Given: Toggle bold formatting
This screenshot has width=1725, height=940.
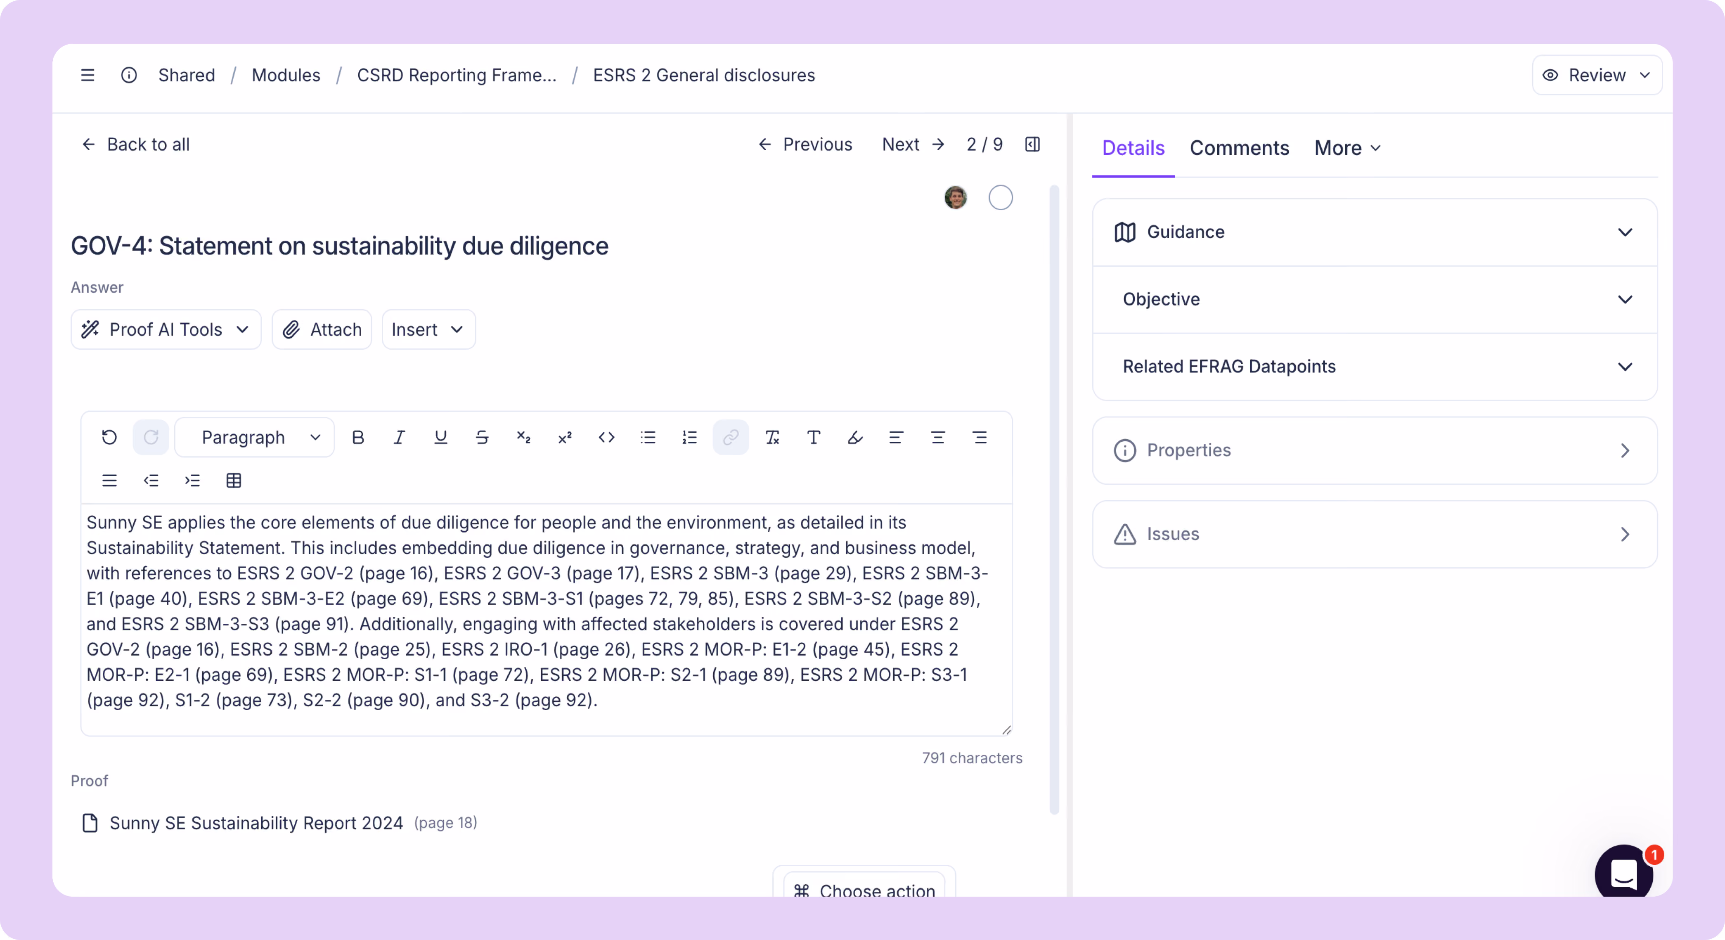Looking at the screenshot, I should 357,437.
